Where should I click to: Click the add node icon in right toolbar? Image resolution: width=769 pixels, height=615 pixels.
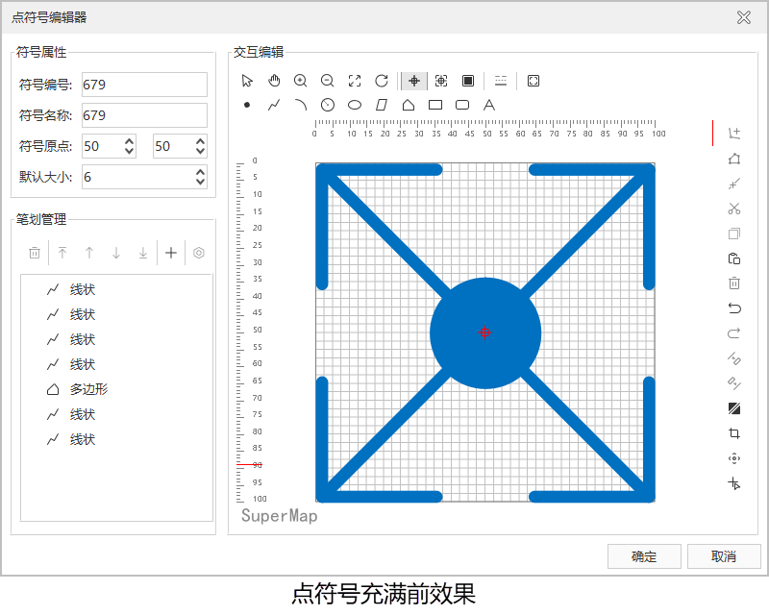[x=734, y=134]
